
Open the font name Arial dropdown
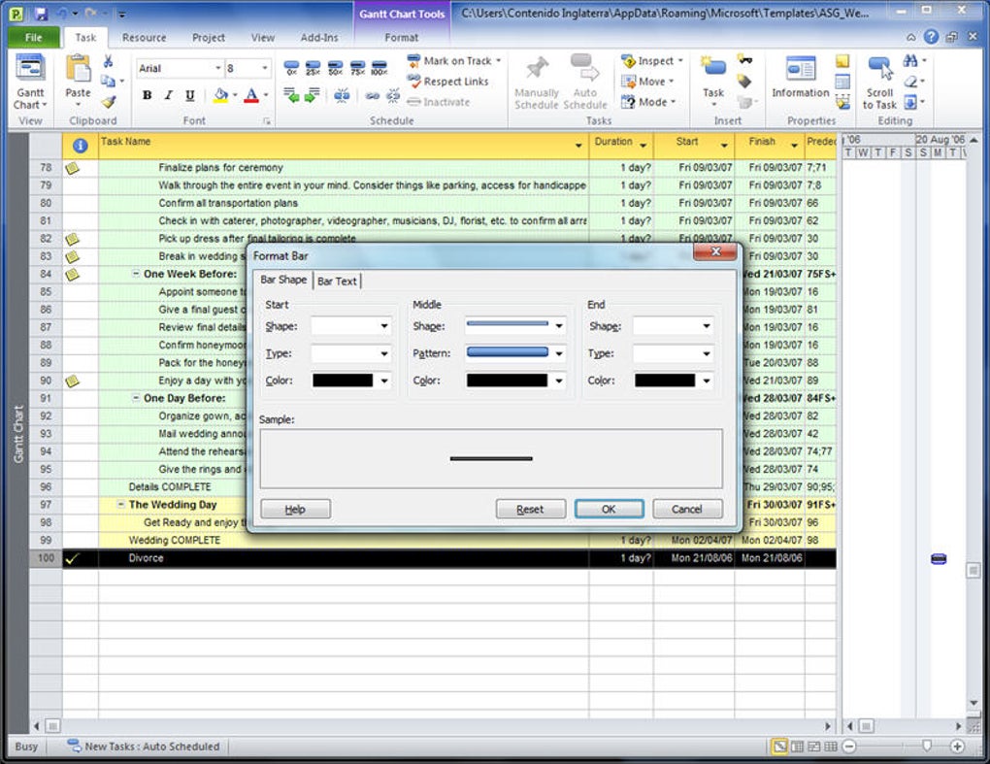[217, 68]
